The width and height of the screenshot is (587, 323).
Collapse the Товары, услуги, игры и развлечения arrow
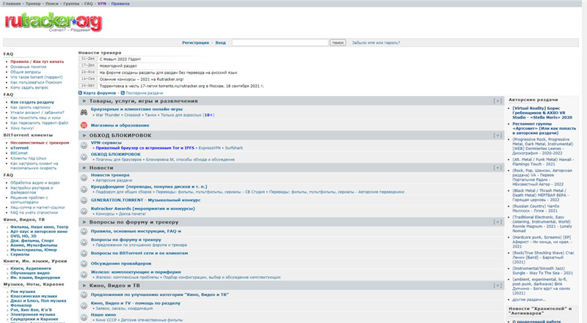click(84, 101)
